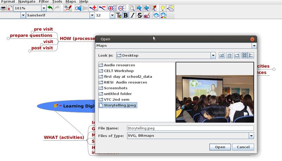This screenshot has height=161, width=282.
Task: Select the first day at school2_data folder
Action: point(125,76)
